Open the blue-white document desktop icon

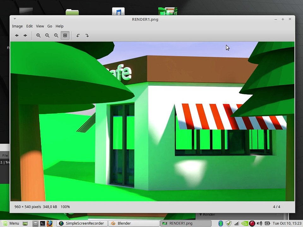[118, 11]
